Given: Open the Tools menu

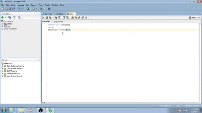Looking at the screenshot, I should point(47,5).
